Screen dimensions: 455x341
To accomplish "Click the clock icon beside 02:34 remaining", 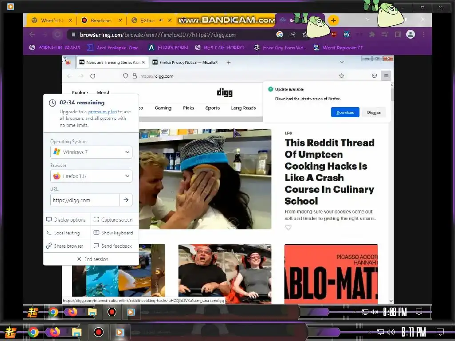I will click(x=52, y=103).
